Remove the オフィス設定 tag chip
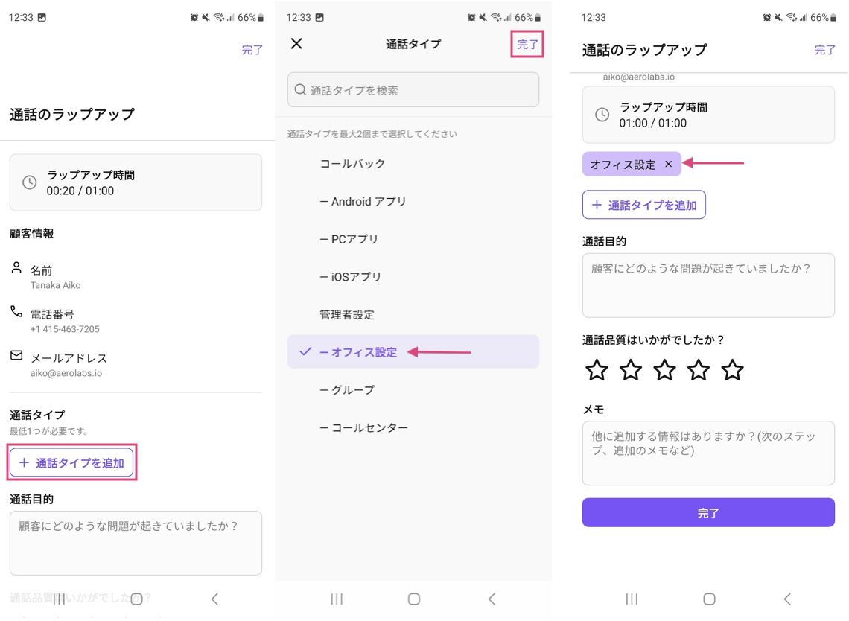This screenshot has height=621, width=849. click(x=668, y=165)
